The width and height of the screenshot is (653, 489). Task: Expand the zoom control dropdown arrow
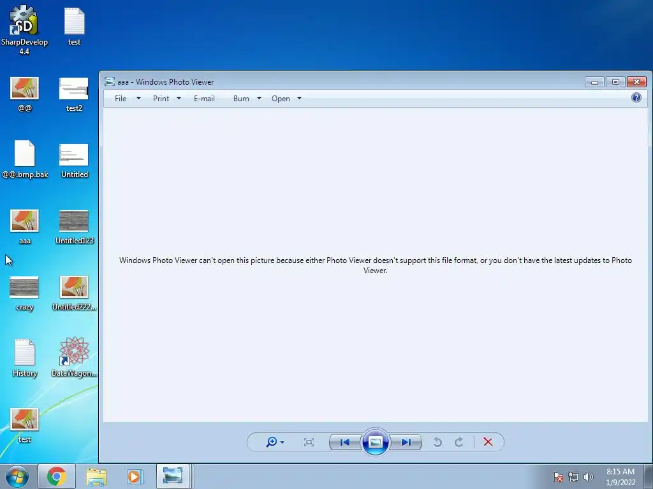coord(282,443)
